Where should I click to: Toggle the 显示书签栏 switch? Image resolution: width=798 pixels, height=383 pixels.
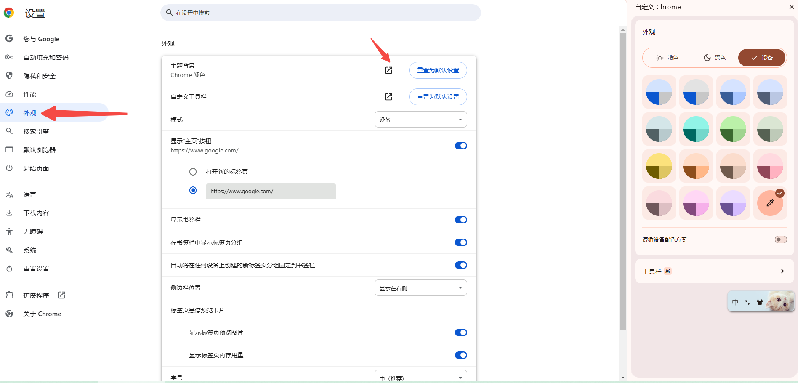coord(461,220)
